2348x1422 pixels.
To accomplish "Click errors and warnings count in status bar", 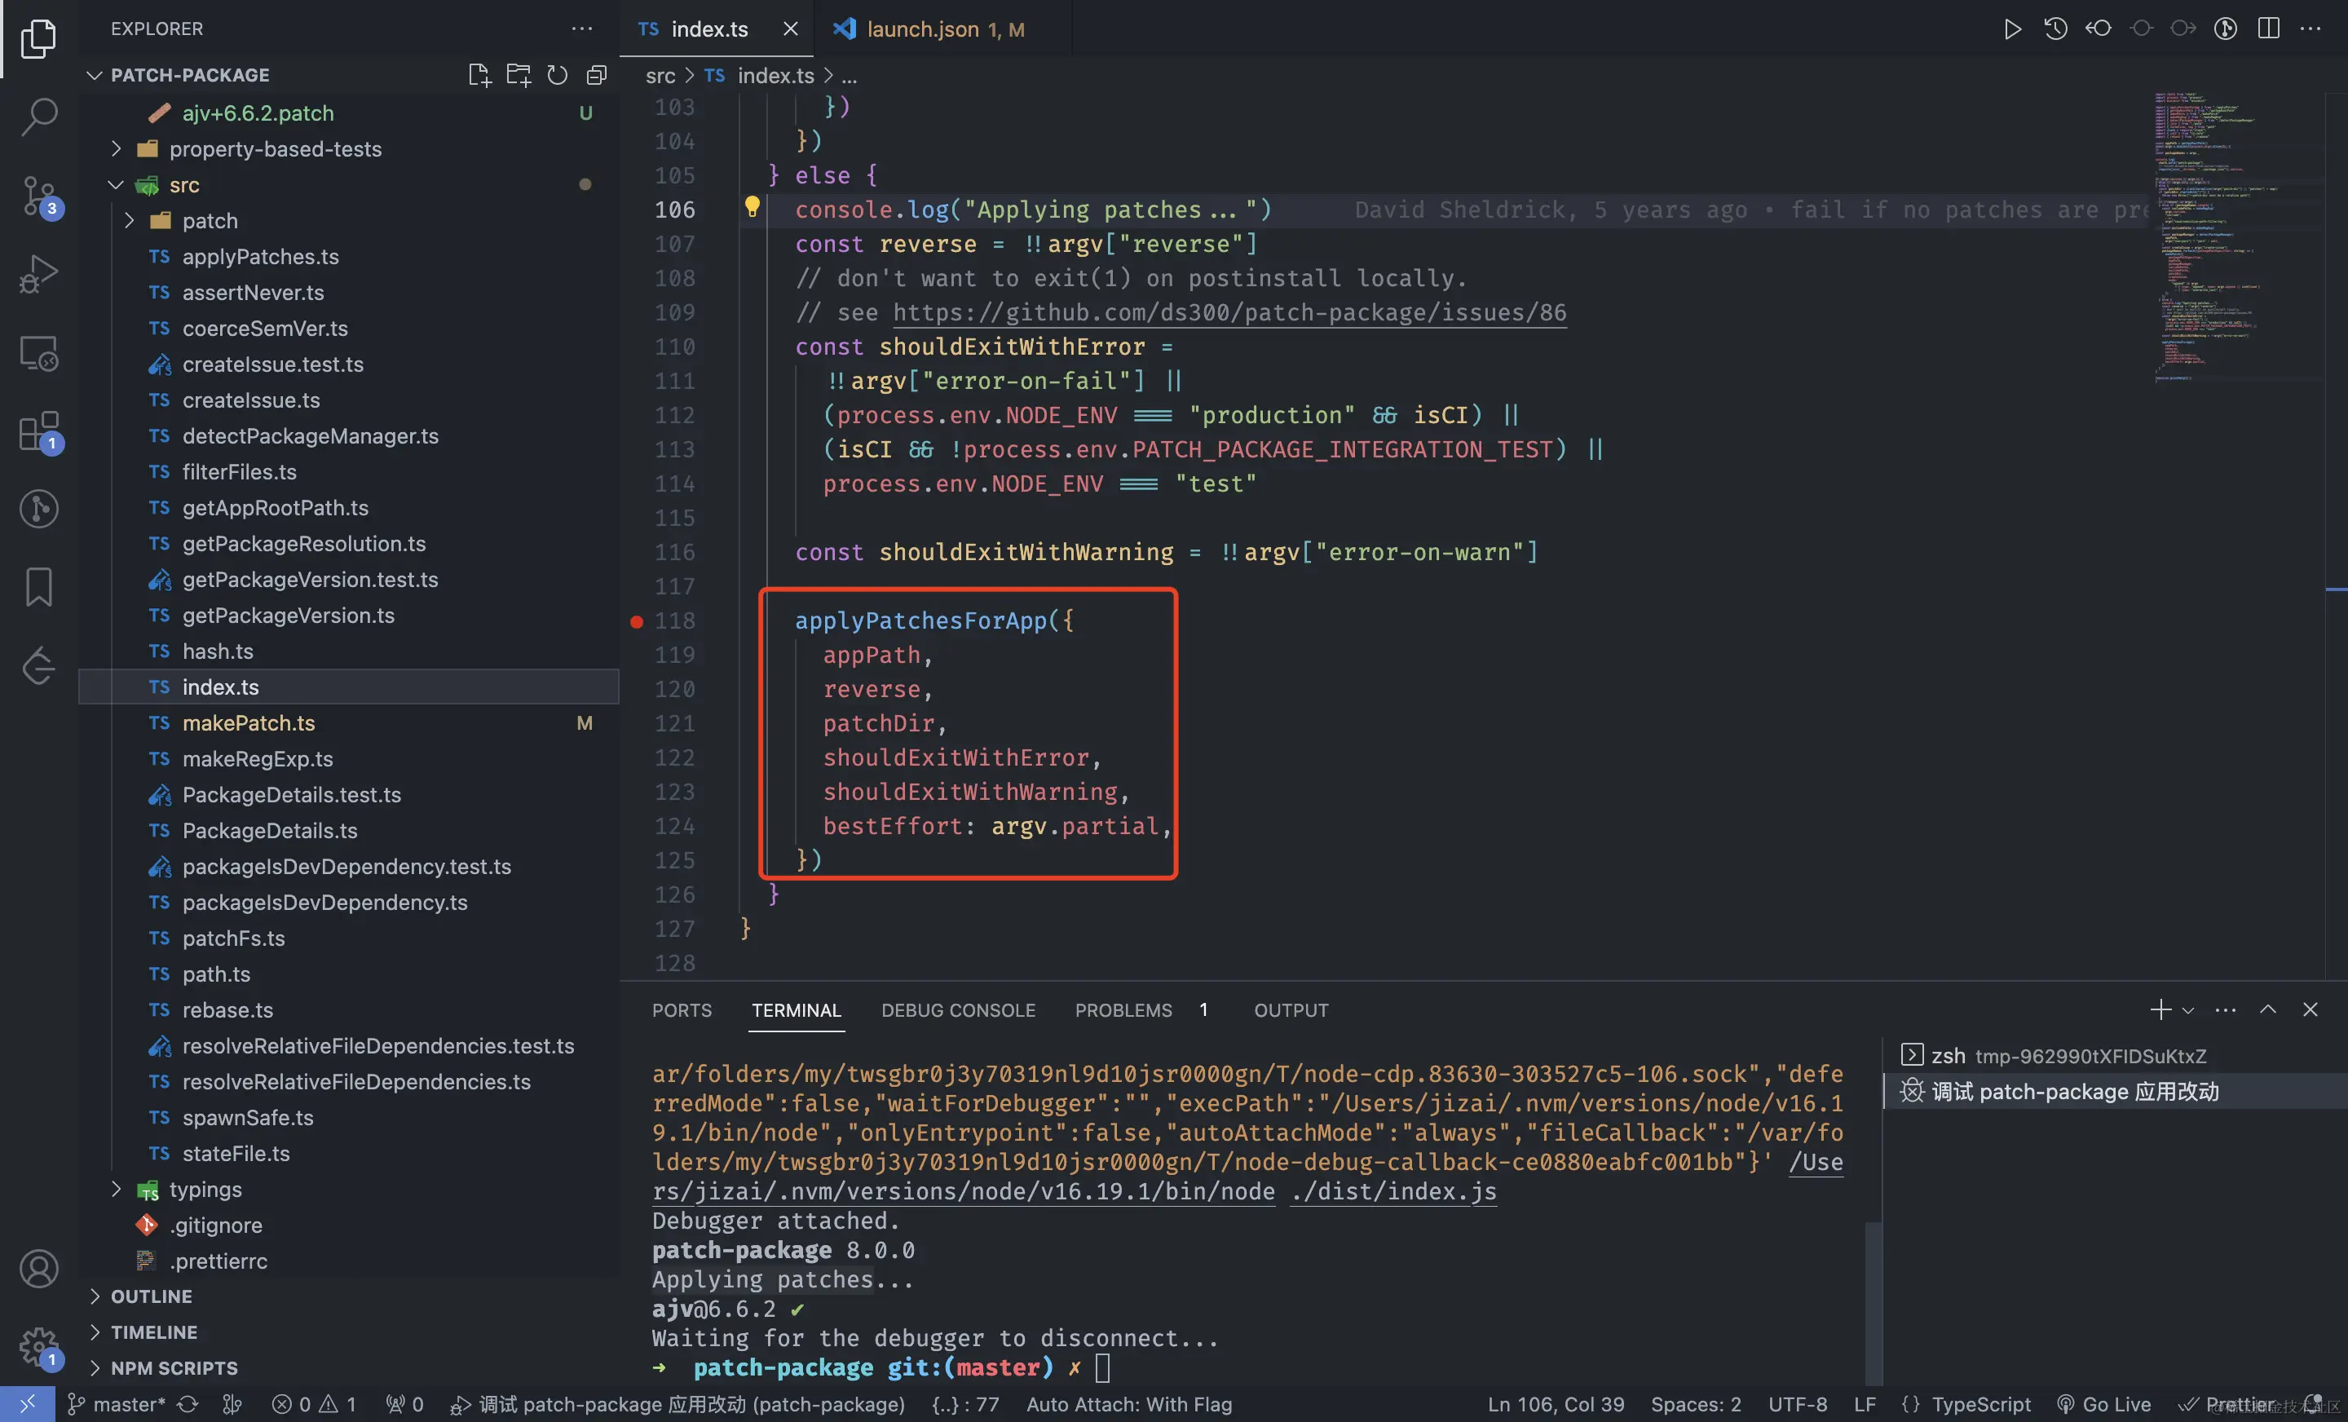I will pyautogui.click(x=314, y=1404).
